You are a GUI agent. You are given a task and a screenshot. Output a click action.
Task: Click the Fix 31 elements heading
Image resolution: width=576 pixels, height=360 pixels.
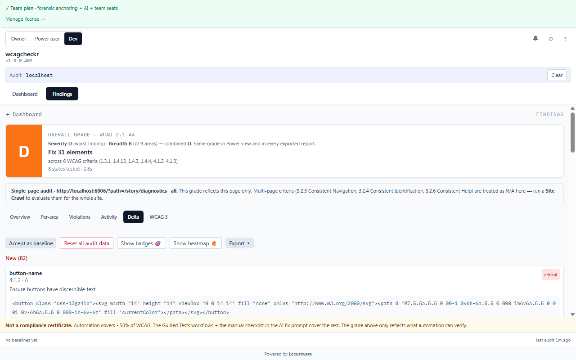pyautogui.click(x=70, y=152)
